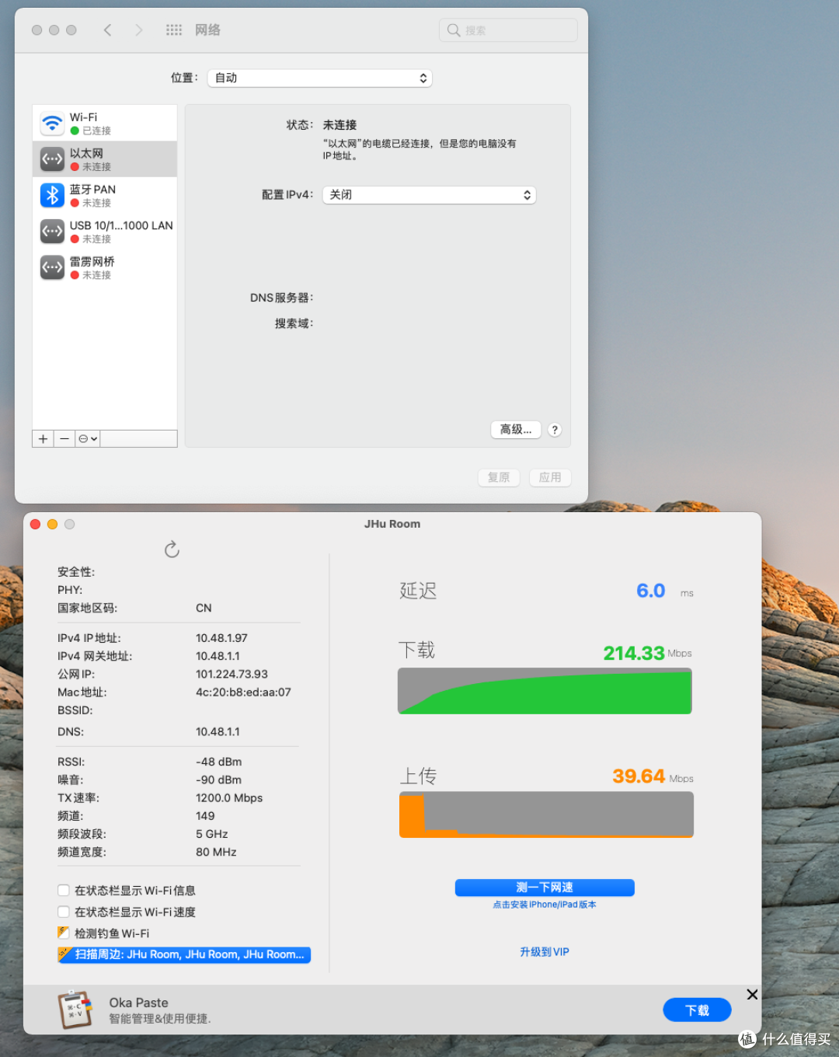Click search magnifier icon in Network window
Viewport: 839px width, 1057px height.
(454, 30)
